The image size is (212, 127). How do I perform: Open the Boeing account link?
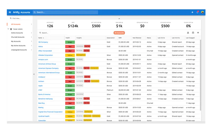click(x=41, y=108)
